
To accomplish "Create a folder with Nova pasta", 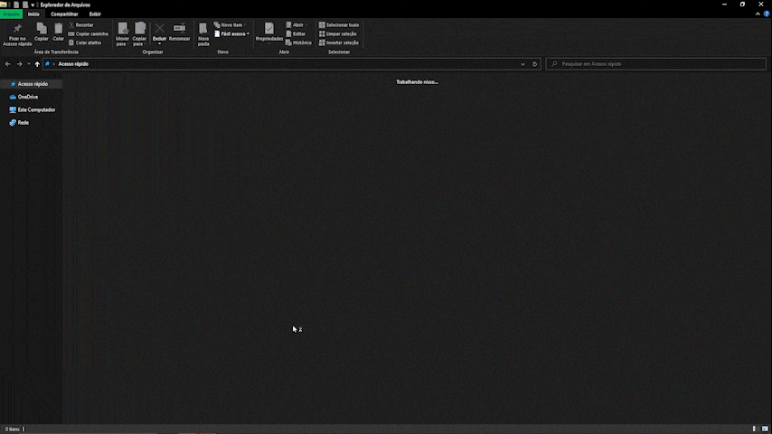I will click(x=203, y=34).
